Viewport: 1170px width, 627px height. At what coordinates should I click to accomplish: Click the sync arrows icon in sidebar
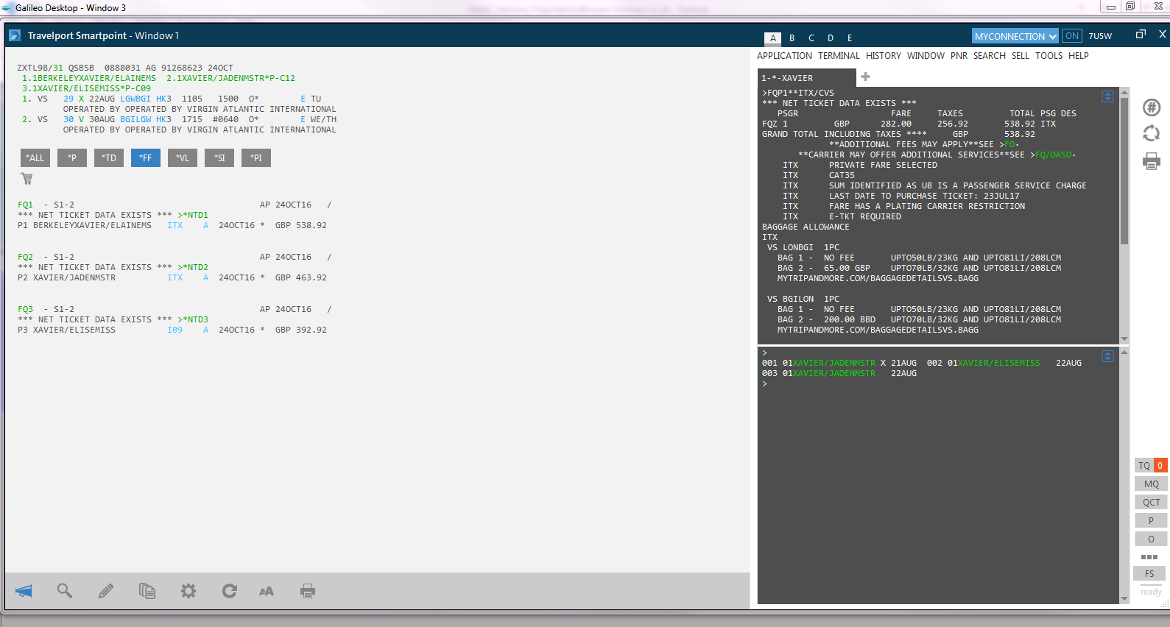1152,133
